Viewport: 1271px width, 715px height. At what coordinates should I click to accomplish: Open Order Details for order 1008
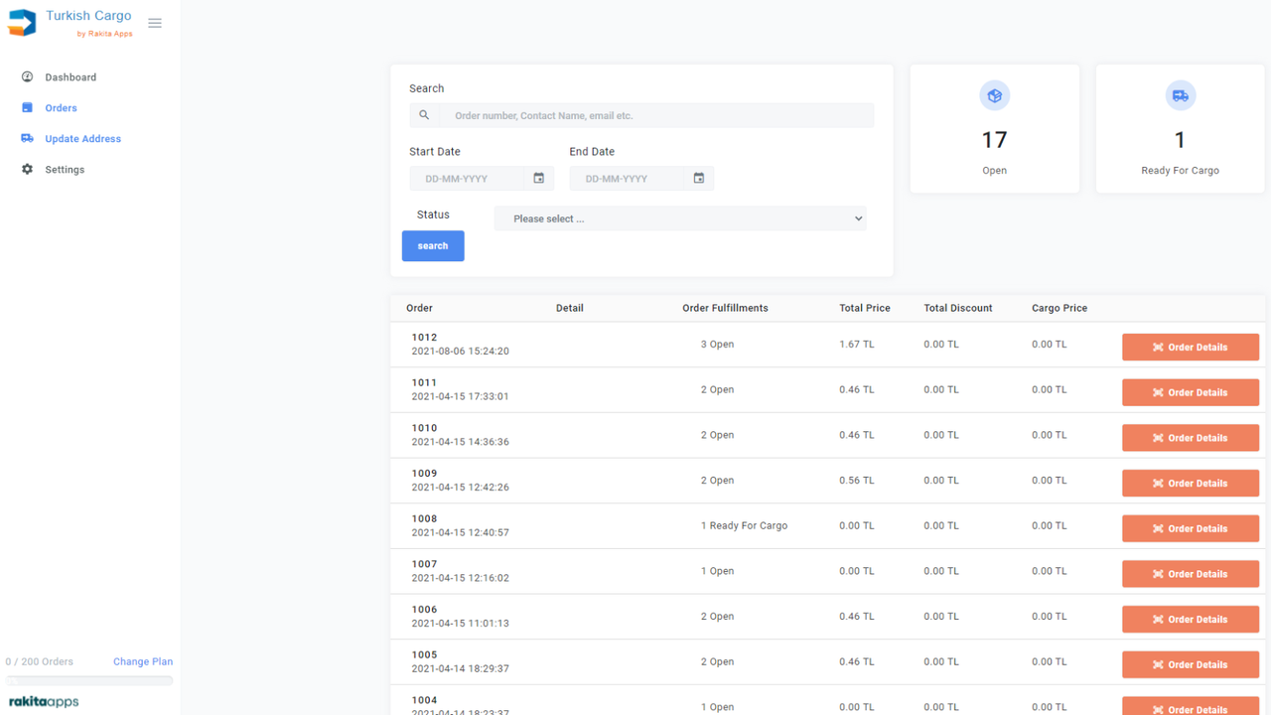click(x=1191, y=528)
